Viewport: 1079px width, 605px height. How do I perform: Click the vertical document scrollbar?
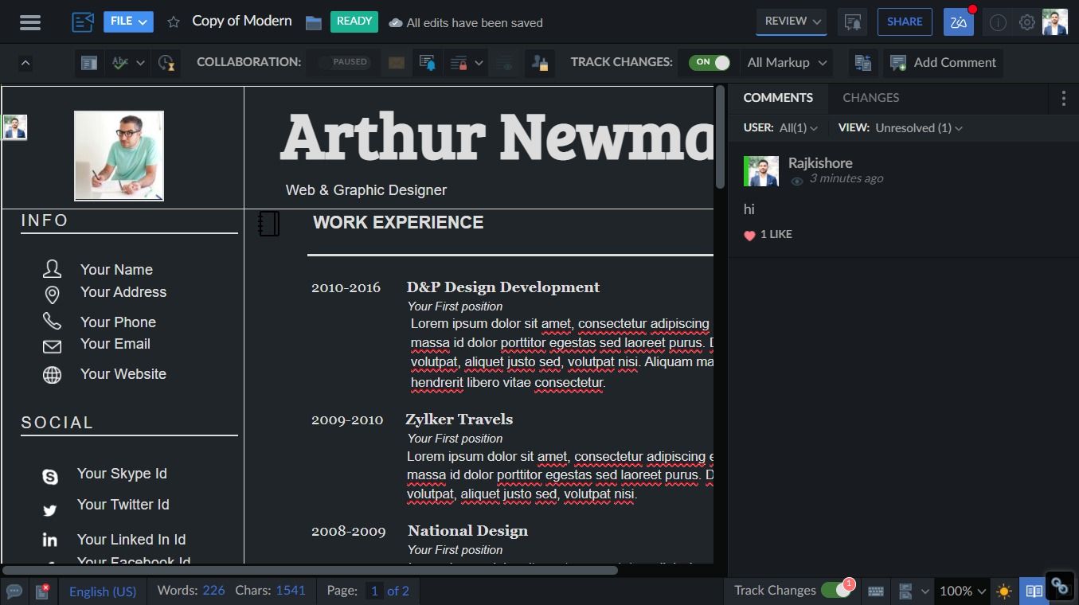point(721,138)
